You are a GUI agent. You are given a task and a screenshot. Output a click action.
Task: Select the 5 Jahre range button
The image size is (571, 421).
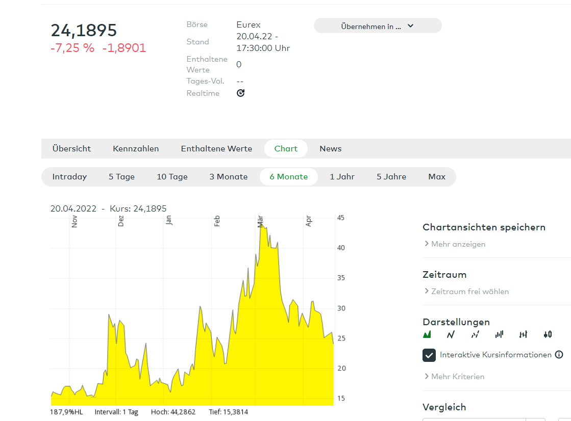point(391,177)
